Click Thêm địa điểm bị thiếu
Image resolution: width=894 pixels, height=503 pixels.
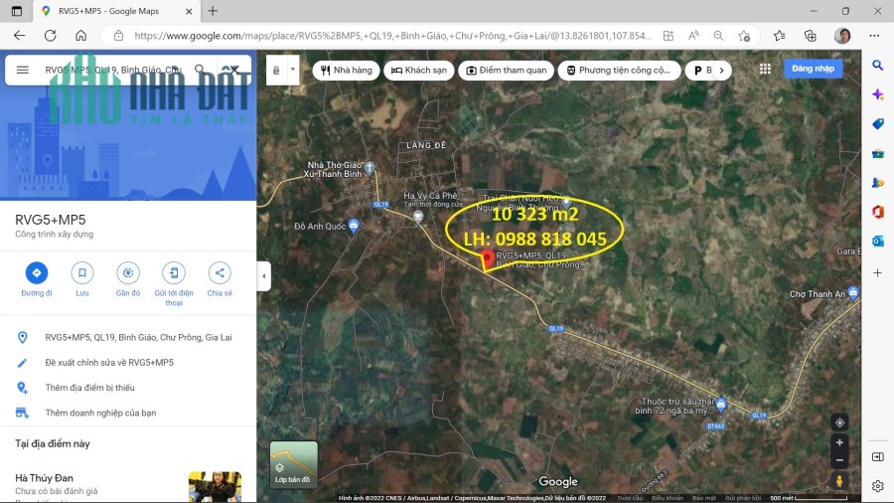[x=128, y=388]
